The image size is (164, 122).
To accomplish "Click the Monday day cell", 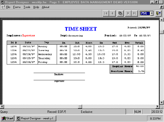I will coord(43,47).
